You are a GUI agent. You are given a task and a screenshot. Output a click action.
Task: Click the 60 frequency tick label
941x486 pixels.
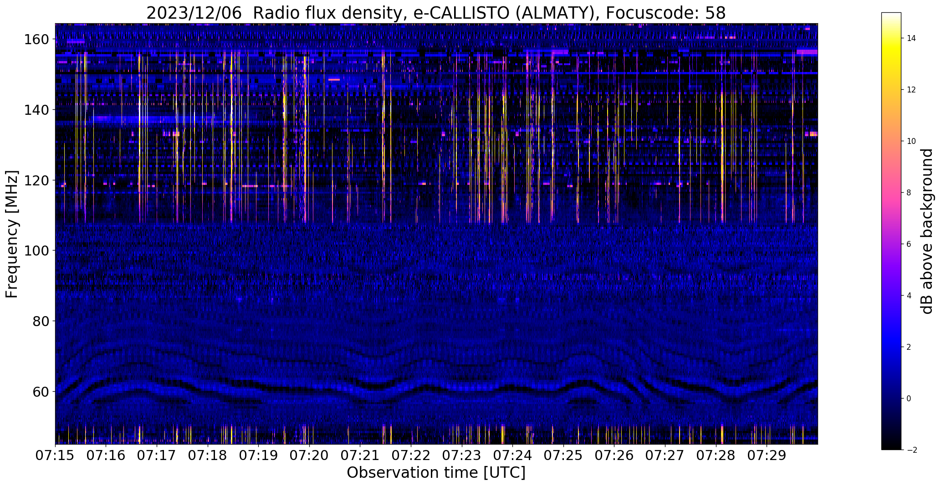[41, 391]
